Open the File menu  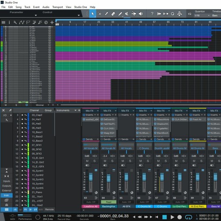4,7
